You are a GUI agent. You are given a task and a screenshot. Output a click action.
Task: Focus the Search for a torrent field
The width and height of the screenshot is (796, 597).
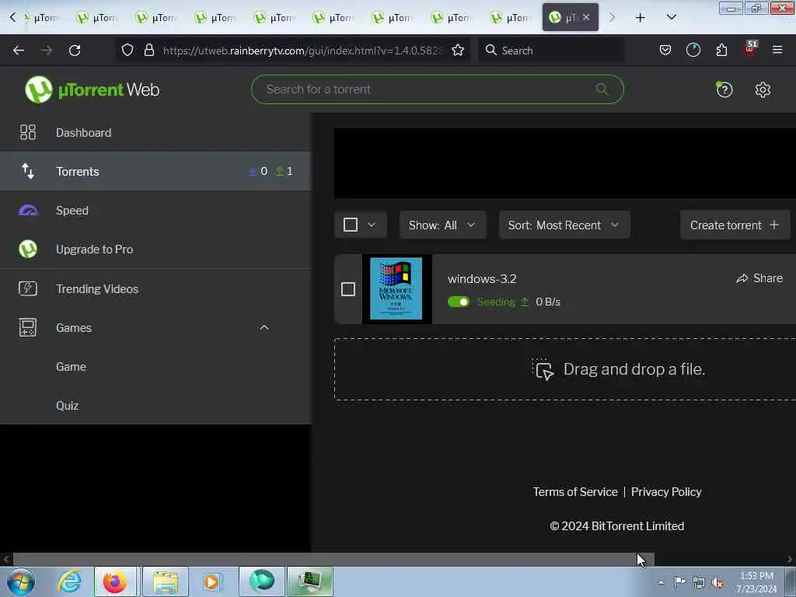[x=437, y=89]
